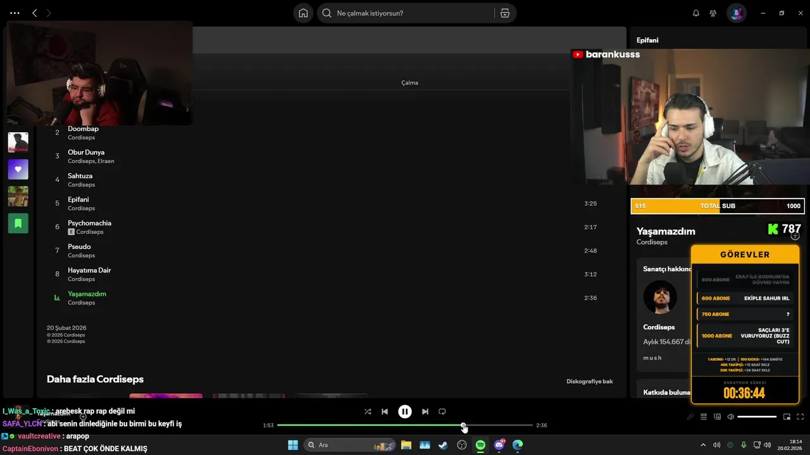
Task: Open the Spotify three-dot menu
Action: tap(15, 13)
